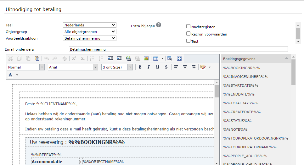
Task: Insert the %%STARTDATE%% tag
Action: 241,85
